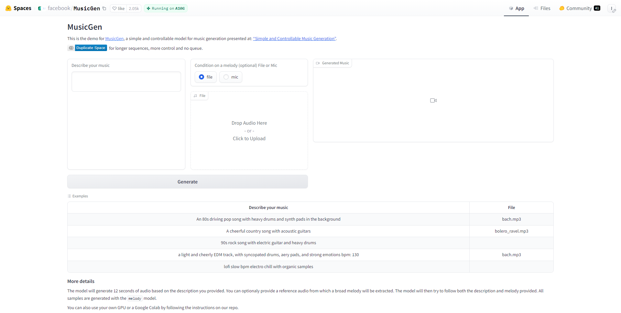Click the Hugging Face Spaces logo
This screenshot has height=313, width=621.
point(8,8)
